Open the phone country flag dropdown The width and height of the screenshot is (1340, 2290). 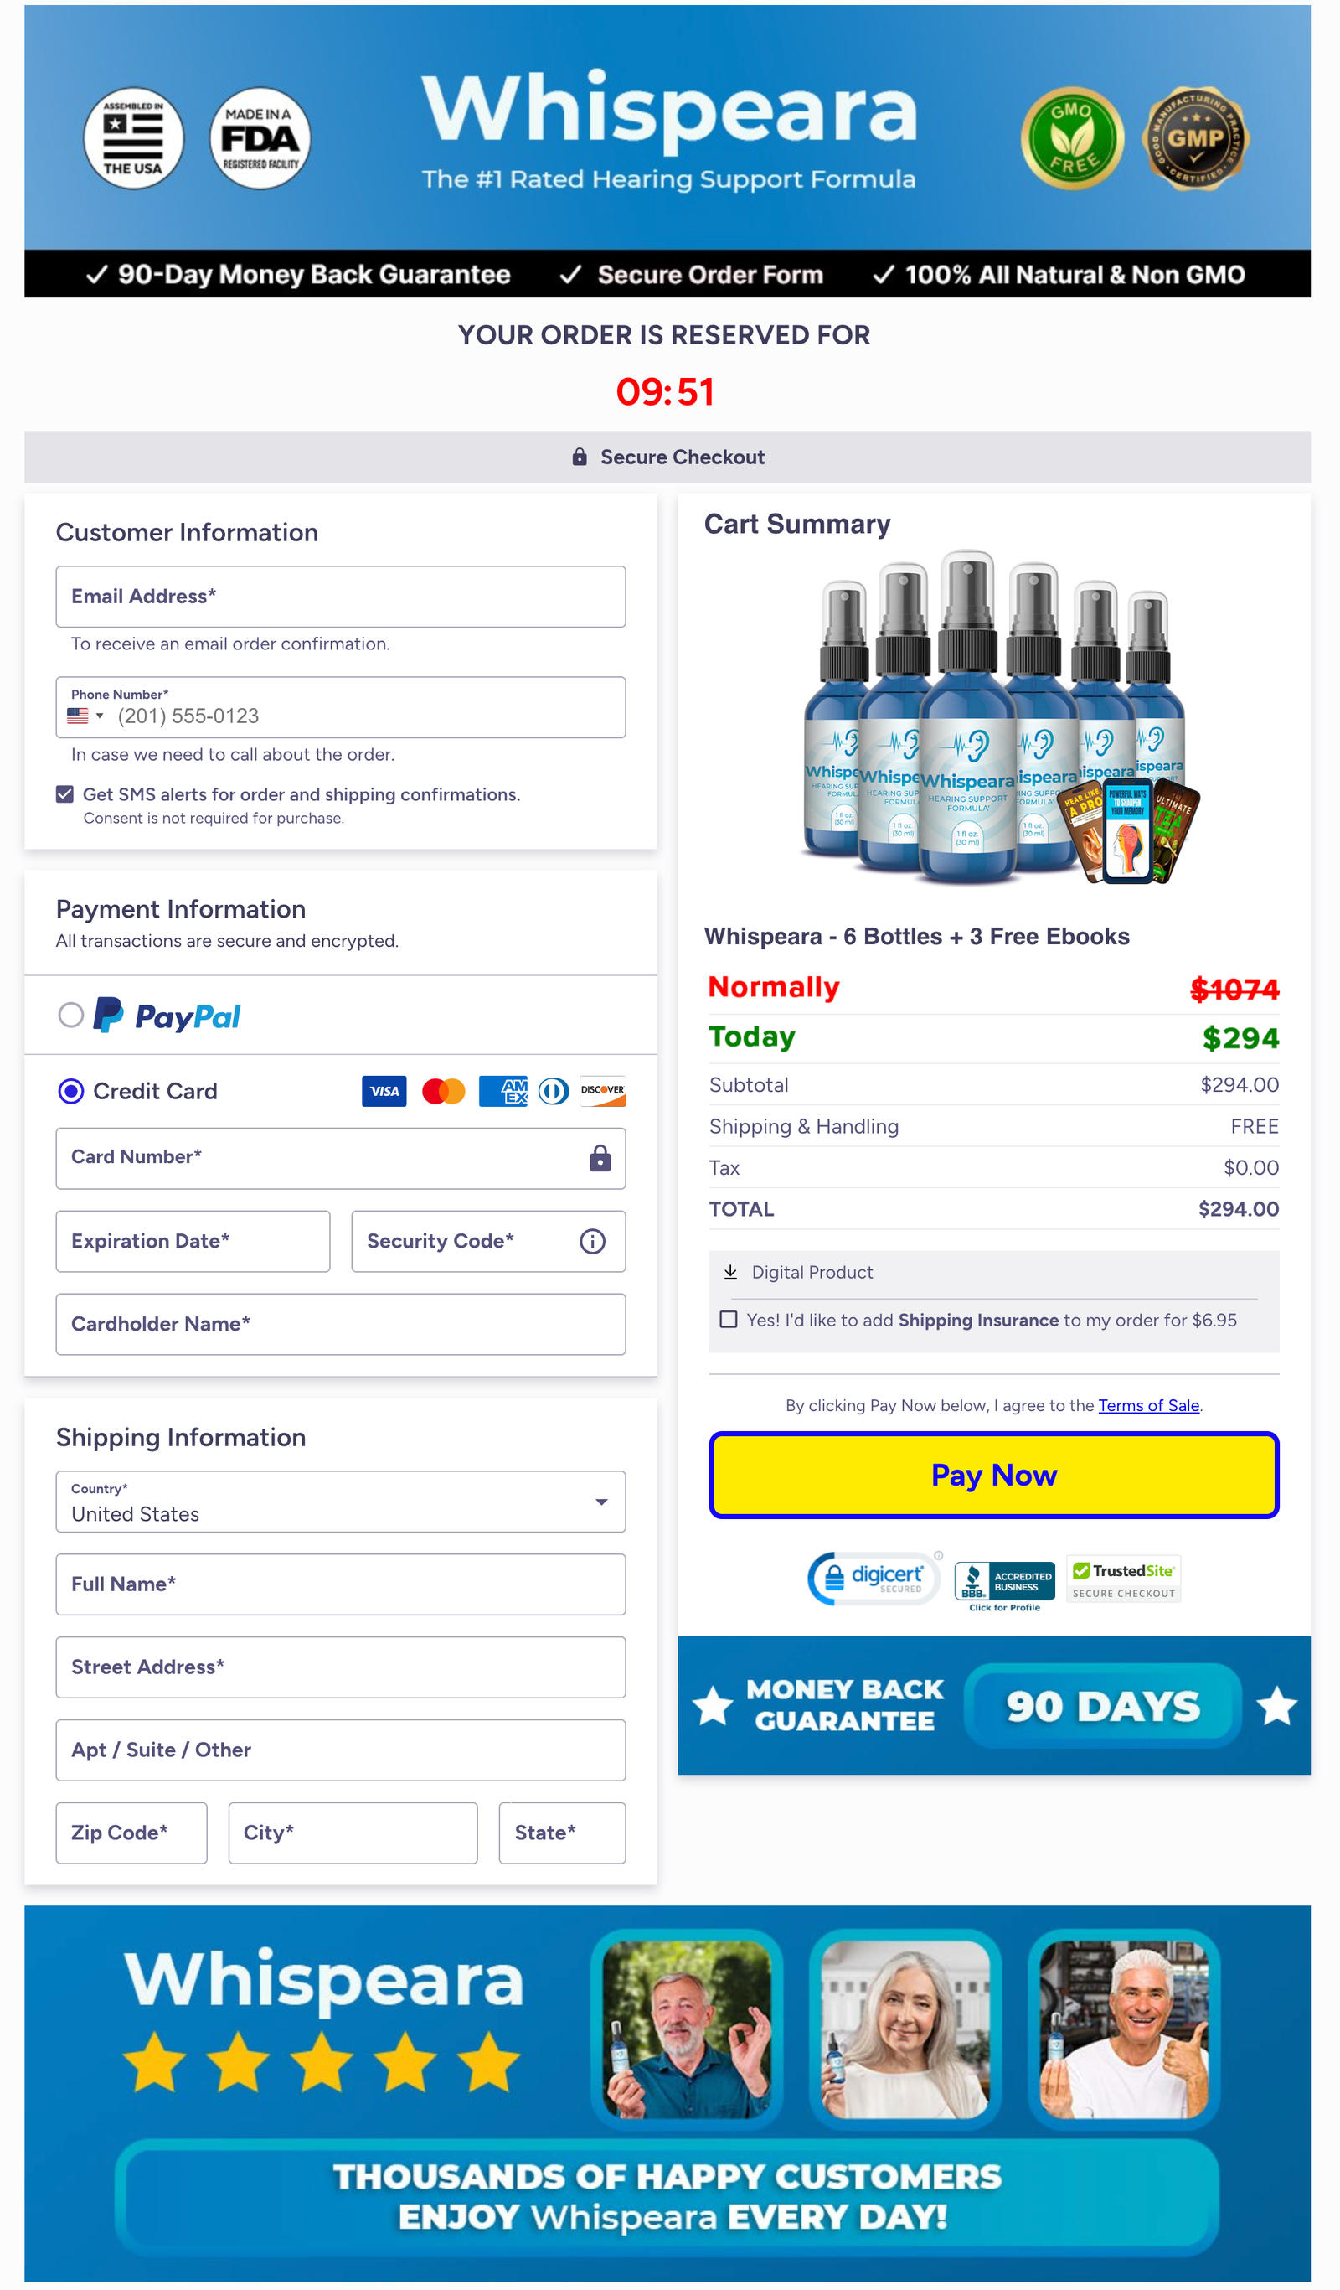click(x=85, y=716)
